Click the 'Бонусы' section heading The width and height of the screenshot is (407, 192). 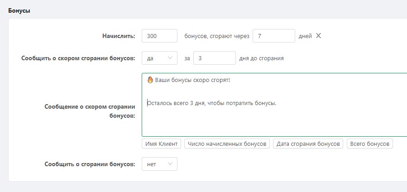[19, 10]
